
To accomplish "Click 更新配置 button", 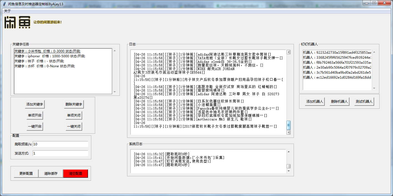I will (26, 174).
